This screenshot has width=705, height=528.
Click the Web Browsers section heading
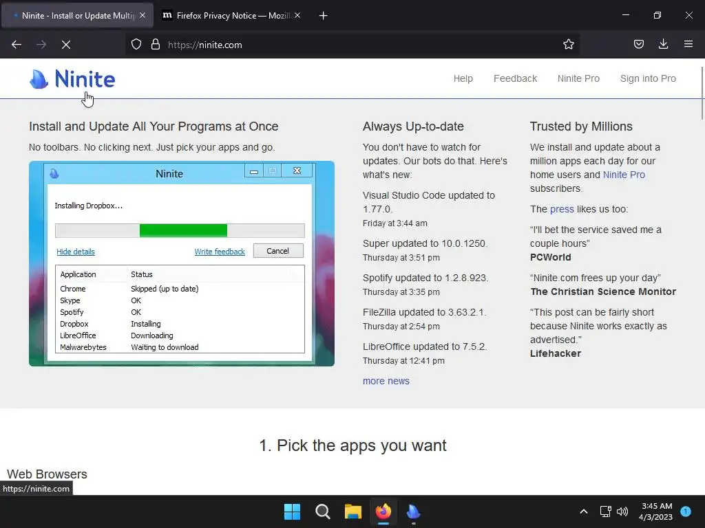coord(47,474)
